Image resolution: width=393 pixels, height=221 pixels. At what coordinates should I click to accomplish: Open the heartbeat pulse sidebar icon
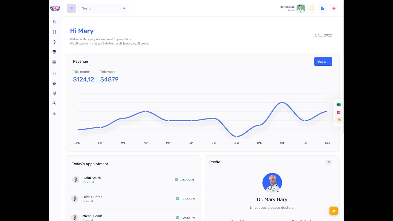point(54,62)
